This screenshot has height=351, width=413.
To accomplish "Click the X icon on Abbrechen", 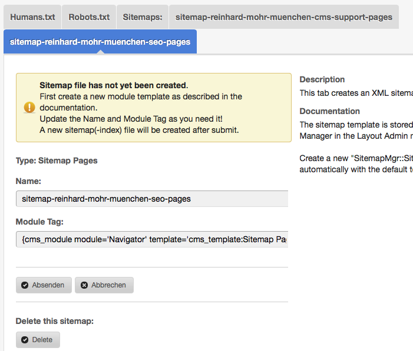I will 84,285.
